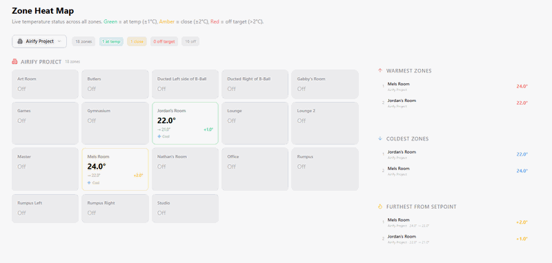Click the '1 at temp' filter chip
The width and height of the screenshot is (552, 263).
[111, 41]
